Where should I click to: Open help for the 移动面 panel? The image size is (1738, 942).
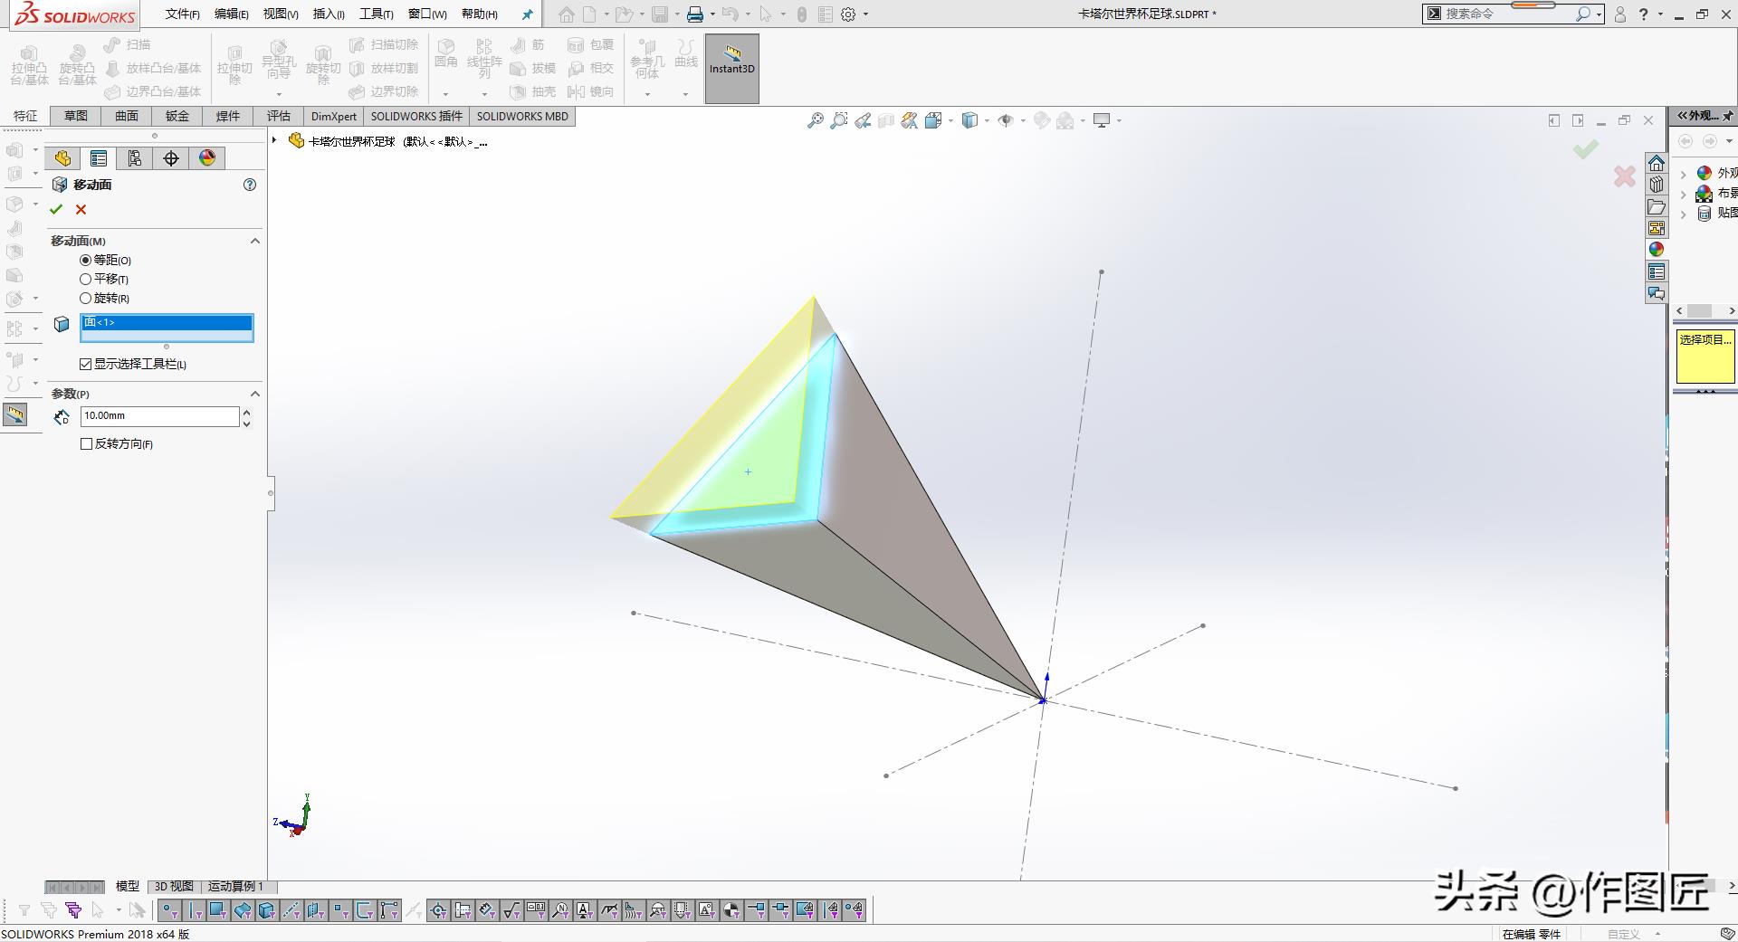(x=250, y=185)
